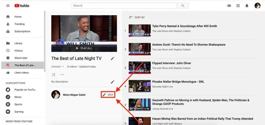Screen dimensions: 265x125
Task: Open the Unlisted privacy dropdown
Action: 58,67
